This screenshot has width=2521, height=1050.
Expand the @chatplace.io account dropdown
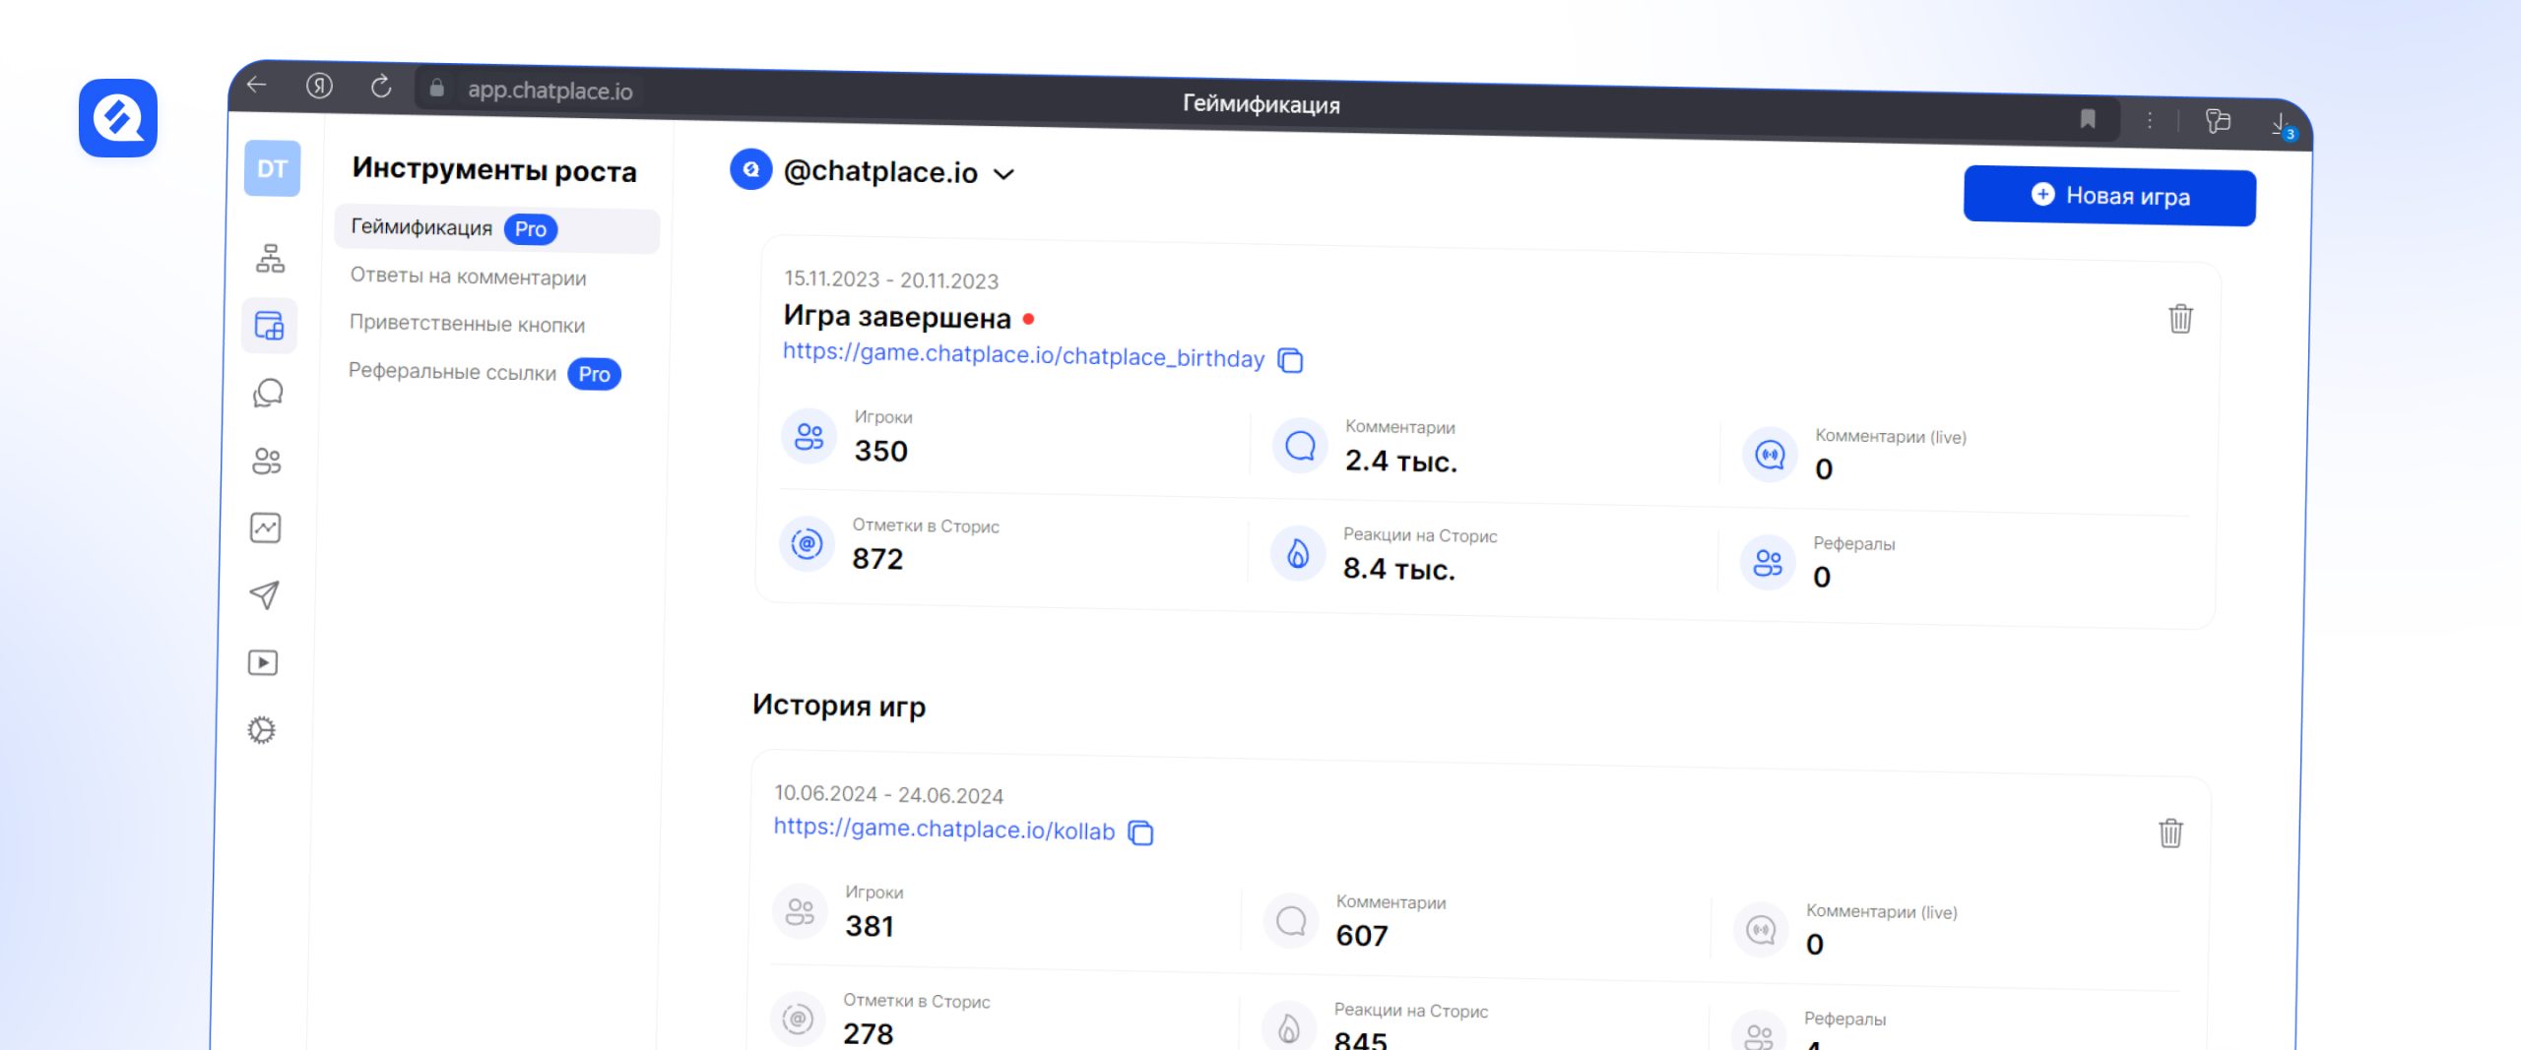[1004, 174]
